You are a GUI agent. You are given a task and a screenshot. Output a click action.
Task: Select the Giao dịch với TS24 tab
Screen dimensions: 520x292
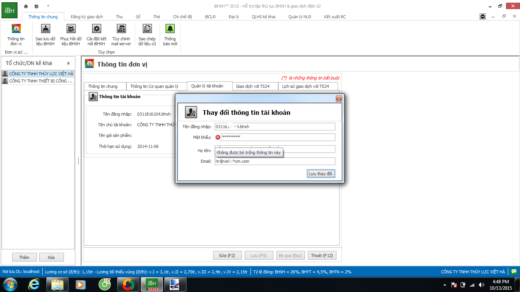(253, 86)
